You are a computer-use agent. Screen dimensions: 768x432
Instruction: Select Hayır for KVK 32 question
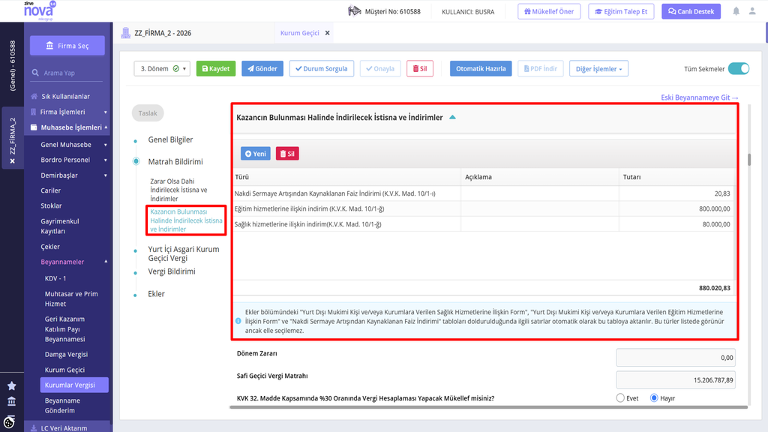pos(654,398)
